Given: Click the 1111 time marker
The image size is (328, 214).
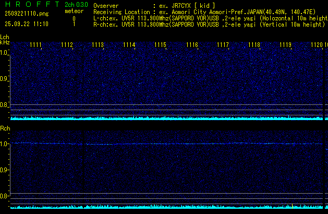Looking at the screenshot, I should [36, 45].
